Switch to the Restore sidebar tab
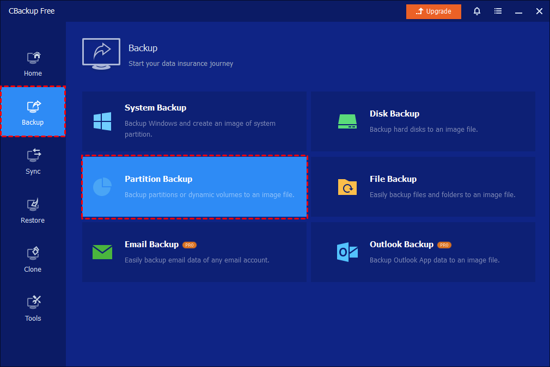This screenshot has width=550, height=367. 33,211
